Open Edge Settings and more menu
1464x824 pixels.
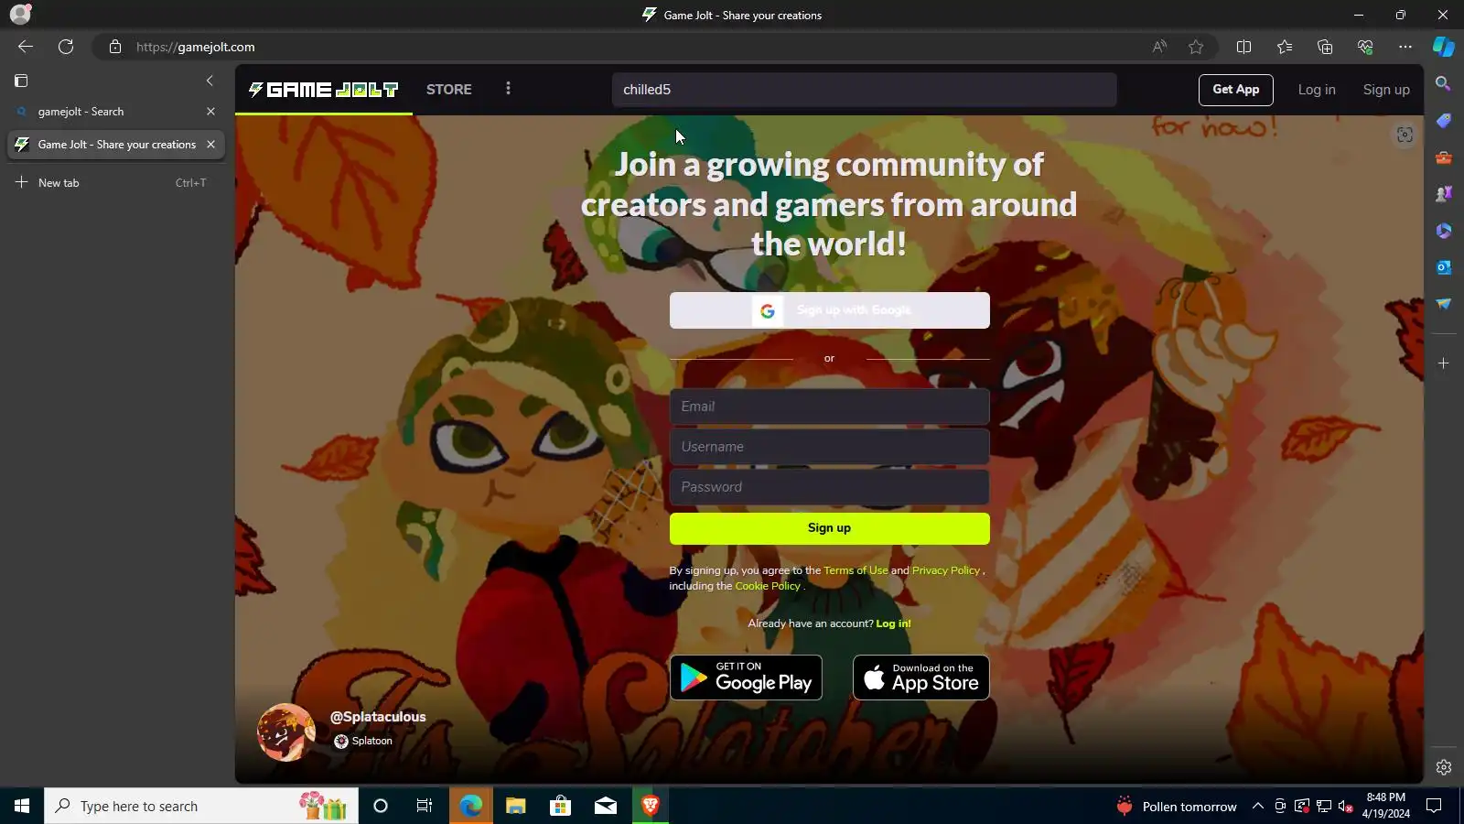tap(1405, 47)
